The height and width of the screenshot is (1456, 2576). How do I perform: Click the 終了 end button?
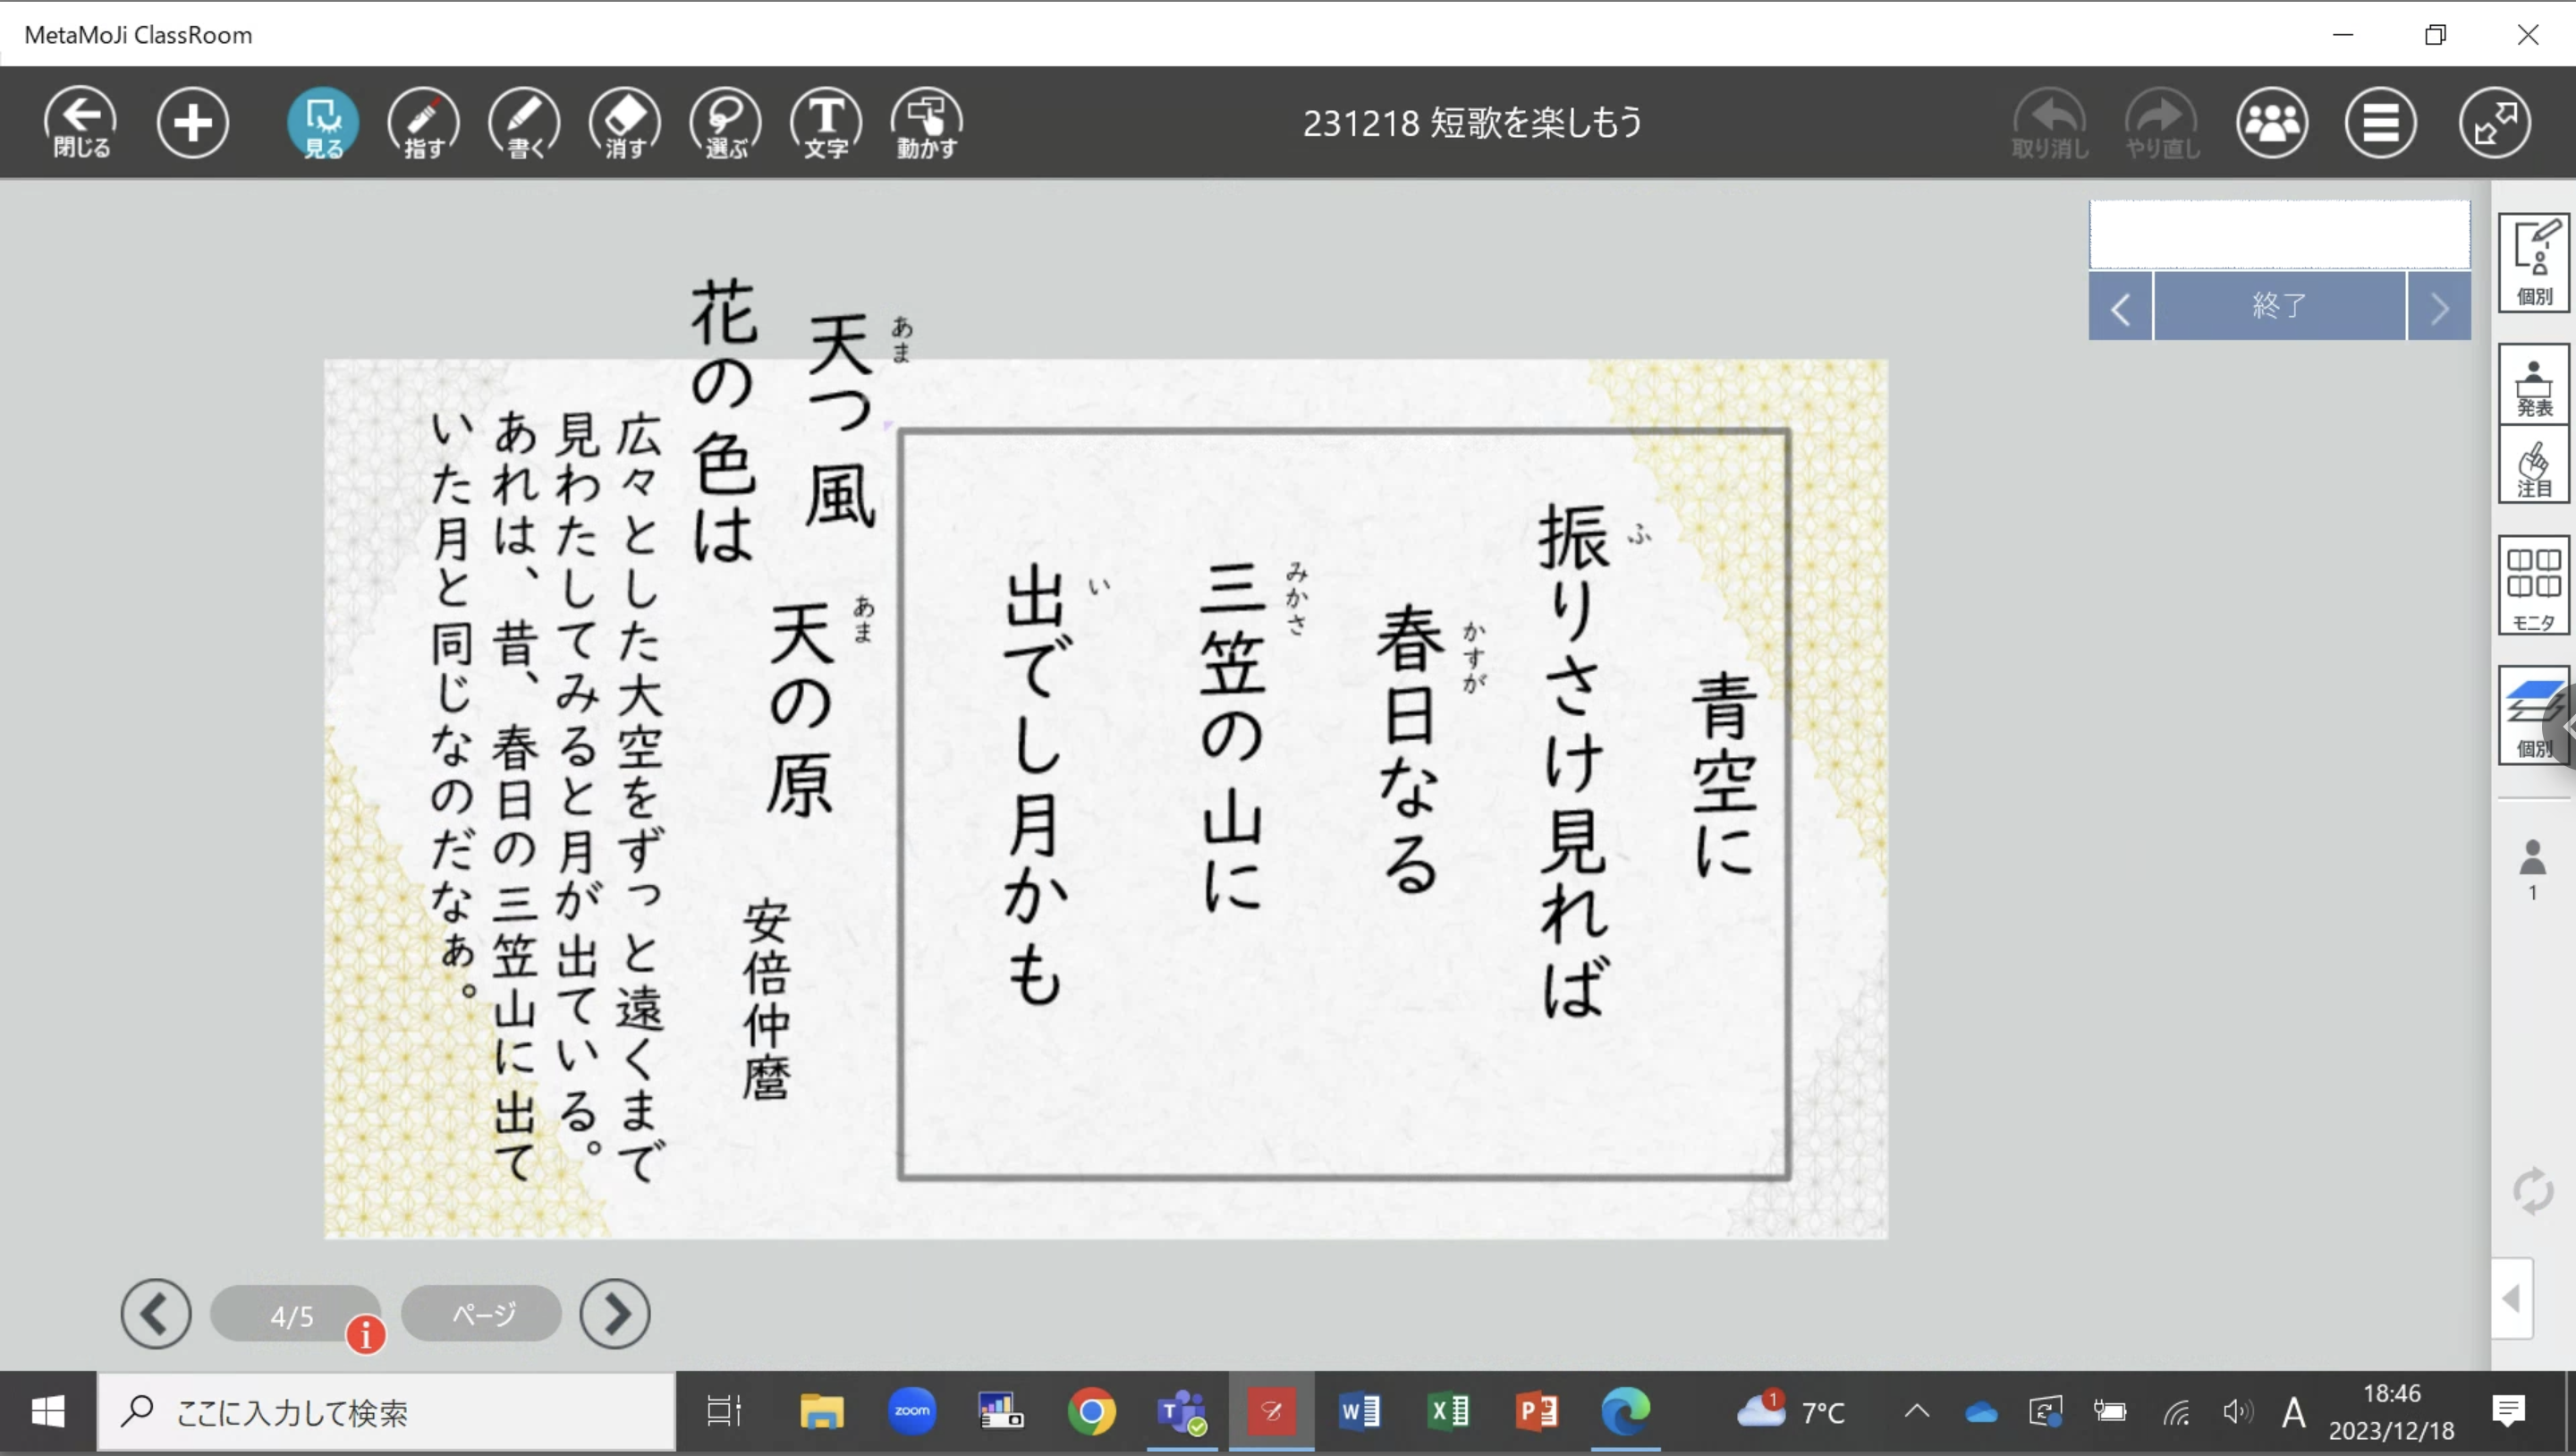click(x=2279, y=306)
